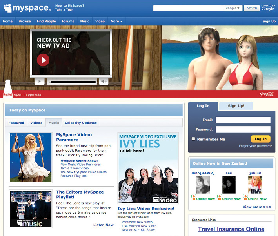Click !juliiiii! username link

(255, 173)
